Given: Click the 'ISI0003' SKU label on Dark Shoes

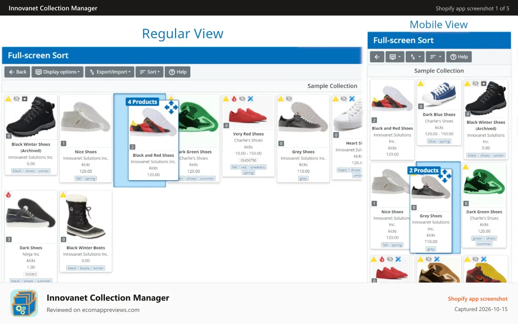Looking at the screenshot, I should click(x=31, y=274).
